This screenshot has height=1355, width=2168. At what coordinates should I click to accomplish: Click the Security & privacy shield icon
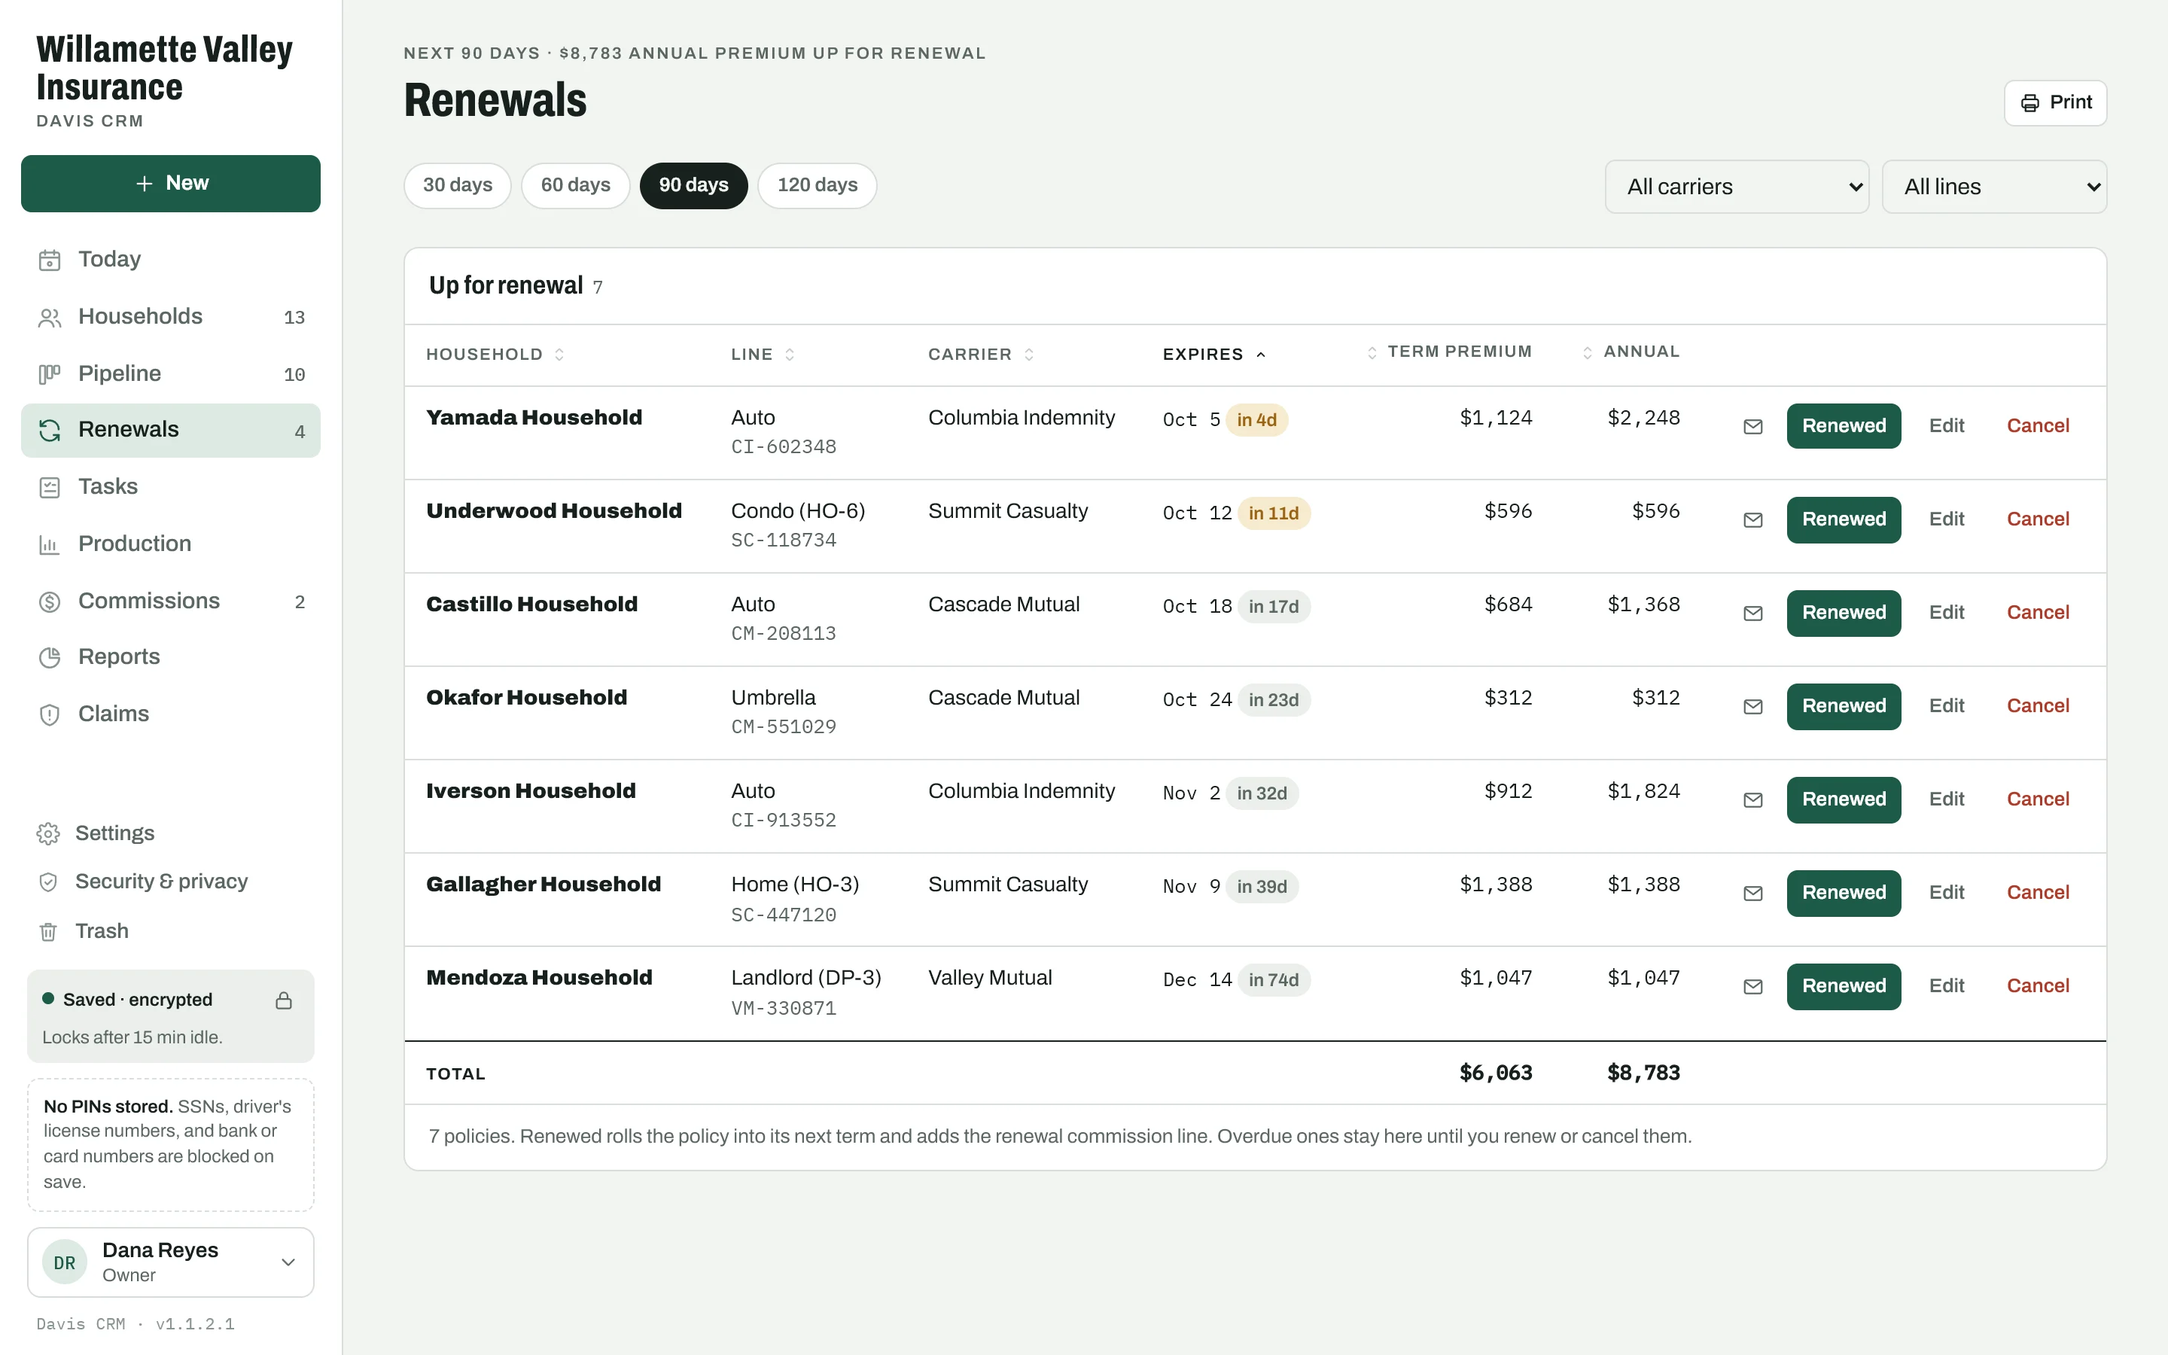pyautogui.click(x=48, y=882)
